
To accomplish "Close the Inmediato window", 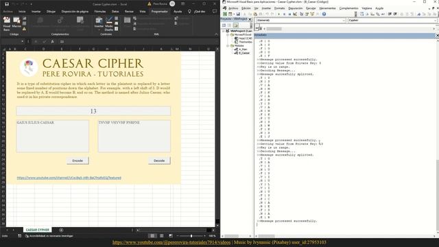I will pyautogui.click(x=438, y=35).
